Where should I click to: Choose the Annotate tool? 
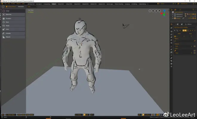pyautogui.click(x=13, y=33)
